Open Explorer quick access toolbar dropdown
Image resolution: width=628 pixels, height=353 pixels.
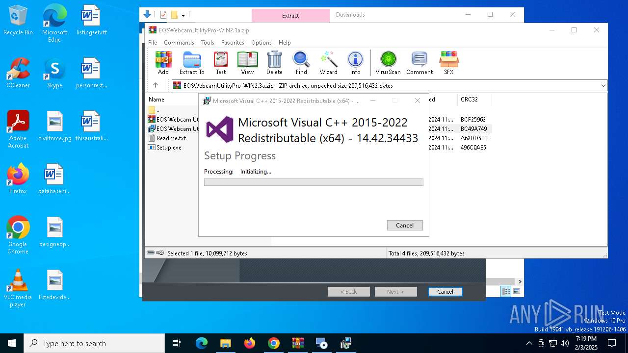point(183,15)
